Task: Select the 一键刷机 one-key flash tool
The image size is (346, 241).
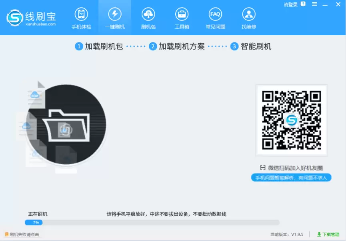Action: coord(115,17)
